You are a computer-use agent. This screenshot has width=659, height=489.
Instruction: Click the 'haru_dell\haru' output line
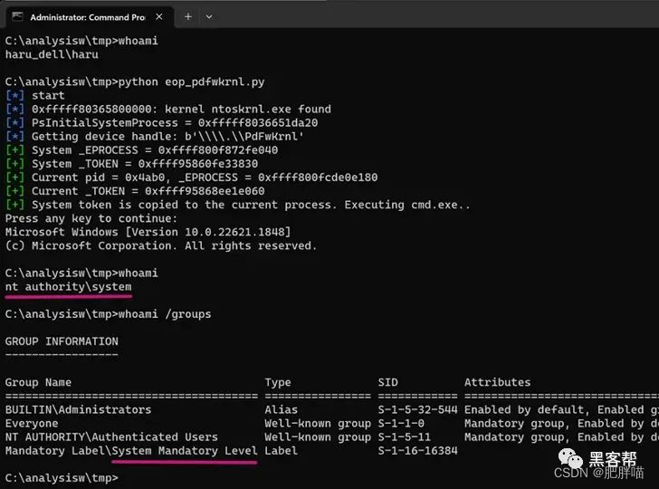pyautogui.click(x=52, y=54)
